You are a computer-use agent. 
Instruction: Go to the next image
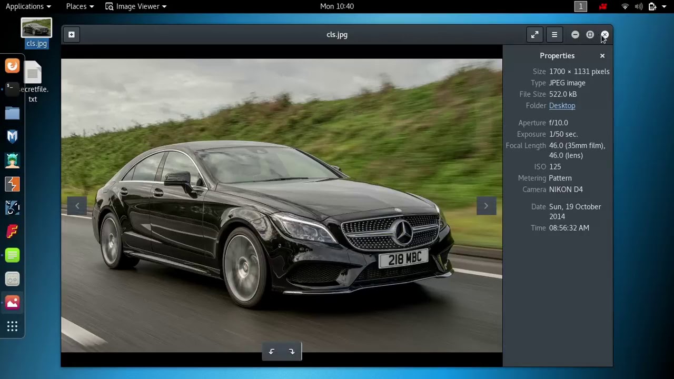[x=486, y=206]
